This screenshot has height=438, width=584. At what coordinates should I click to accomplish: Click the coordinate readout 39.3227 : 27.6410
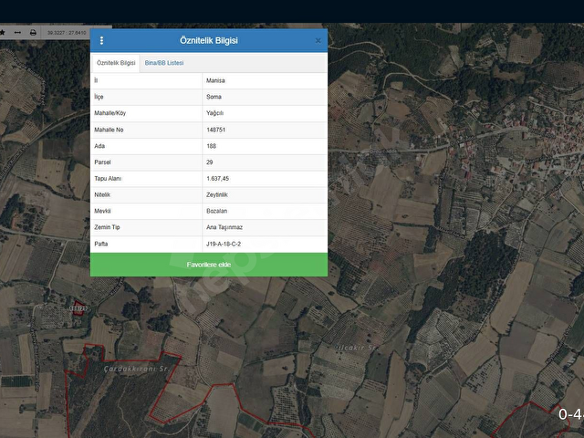(x=67, y=33)
